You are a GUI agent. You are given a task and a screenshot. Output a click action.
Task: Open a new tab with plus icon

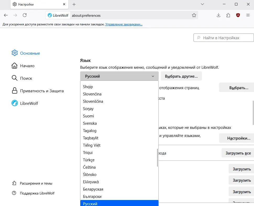[74, 4]
